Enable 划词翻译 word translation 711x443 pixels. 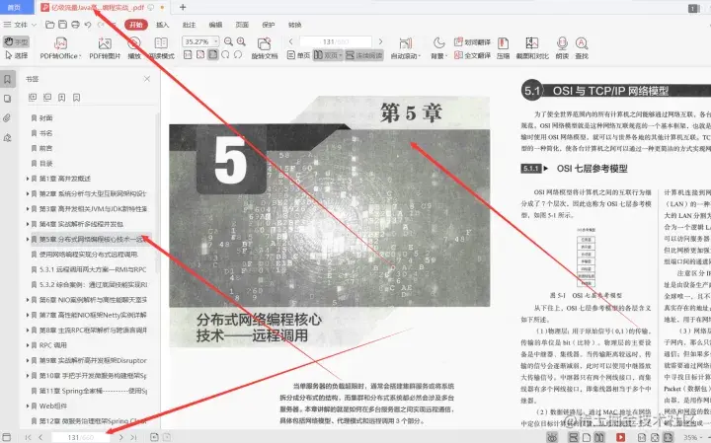pos(472,42)
